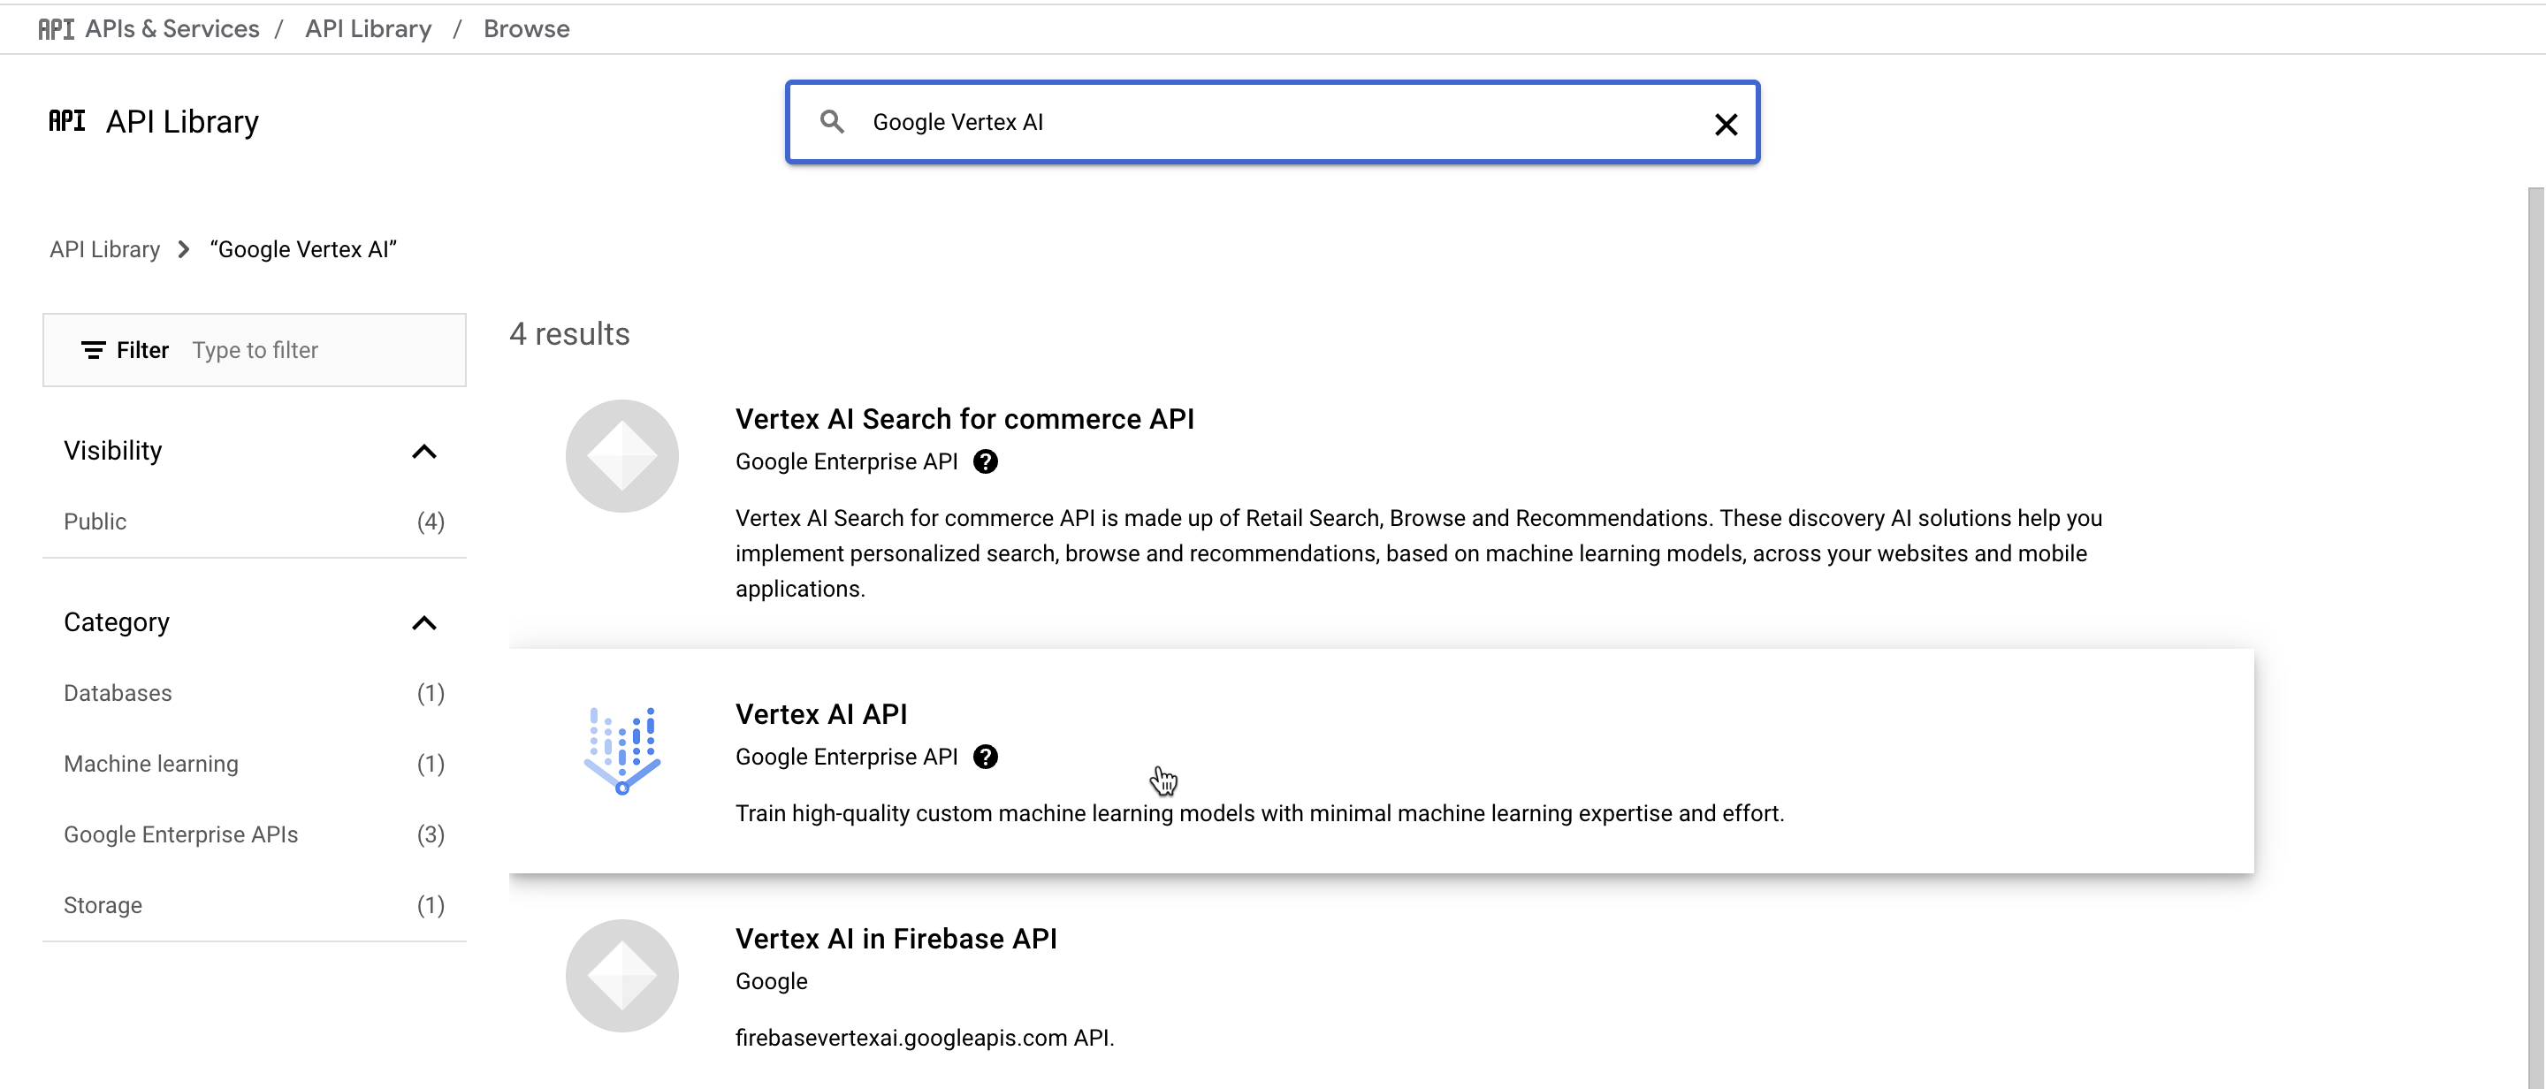Screen dimensions: 2546x1089
Task: Click the chevron after the API Library breadcrumb
Action: (184, 249)
